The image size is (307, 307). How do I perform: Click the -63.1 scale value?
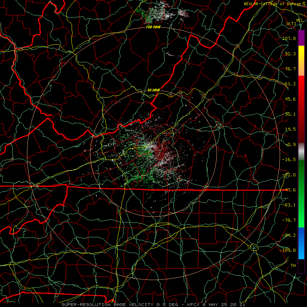pyautogui.click(x=289, y=205)
